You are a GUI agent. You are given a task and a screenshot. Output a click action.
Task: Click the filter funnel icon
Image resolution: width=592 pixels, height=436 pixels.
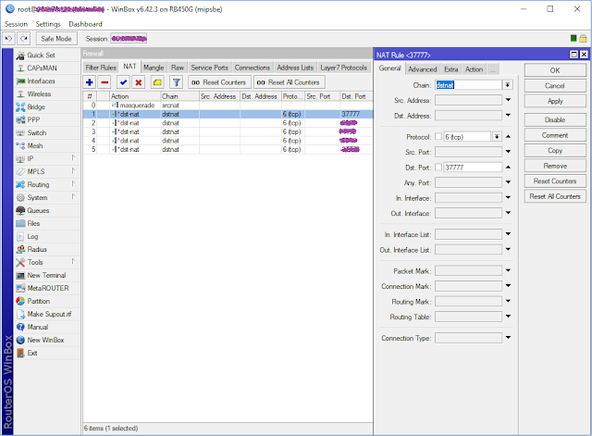(177, 82)
